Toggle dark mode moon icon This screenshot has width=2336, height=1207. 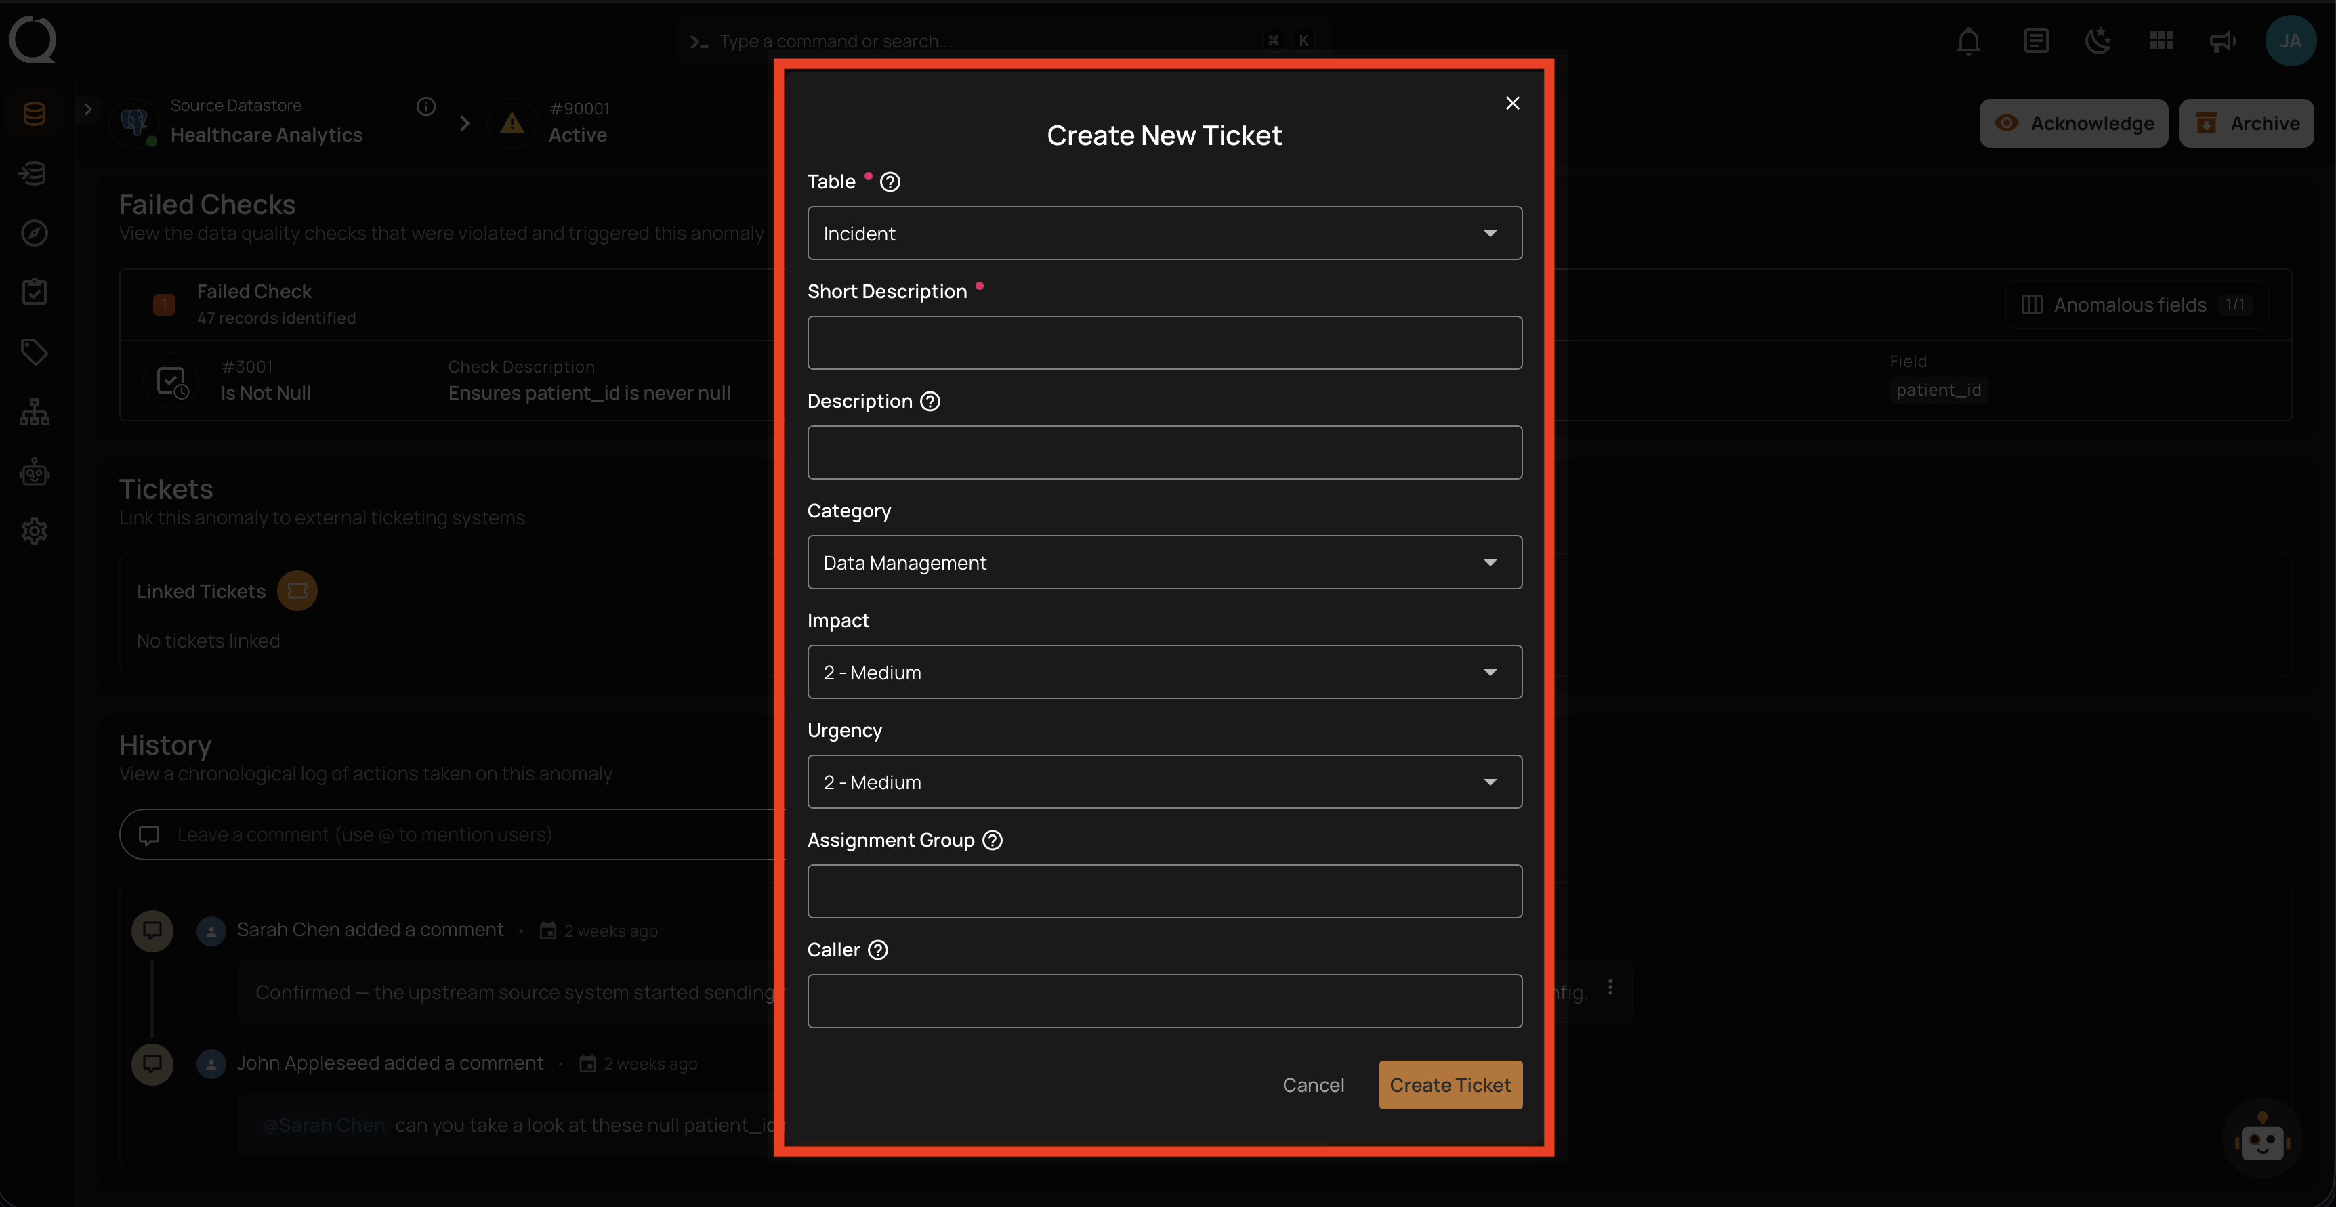2098,41
